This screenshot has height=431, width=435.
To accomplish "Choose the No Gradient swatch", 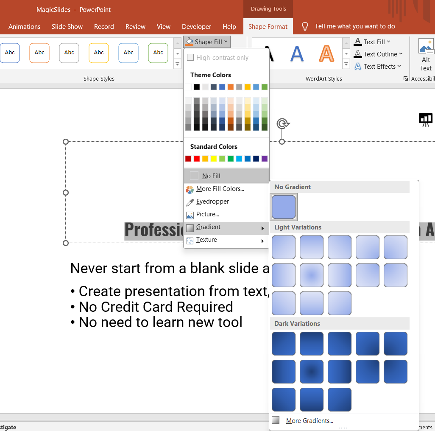I will [x=284, y=207].
